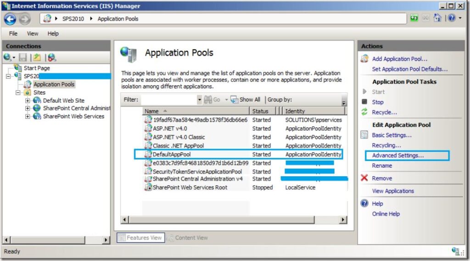This screenshot has width=470, height=261.
Task: Select the Classic .NET AppPool row
Action: pyautogui.click(x=179, y=145)
